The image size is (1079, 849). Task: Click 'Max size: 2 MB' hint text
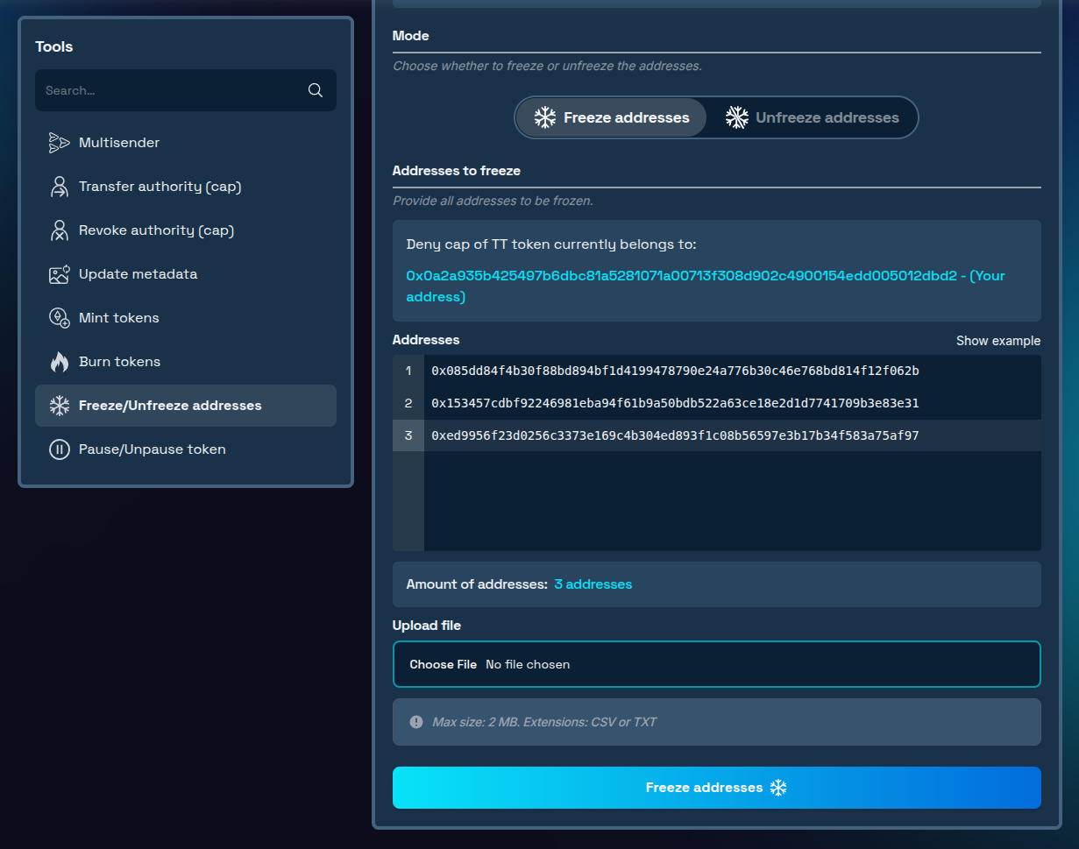tap(544, 722)
